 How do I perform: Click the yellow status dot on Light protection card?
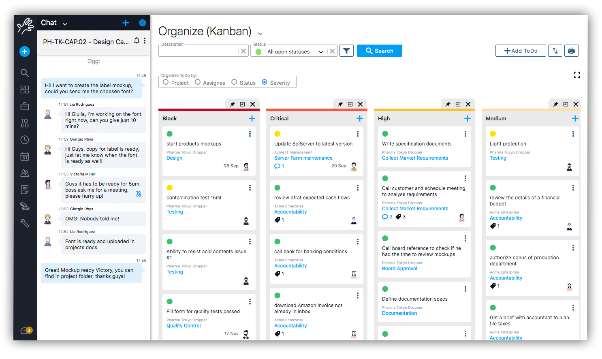click(493, 134)
